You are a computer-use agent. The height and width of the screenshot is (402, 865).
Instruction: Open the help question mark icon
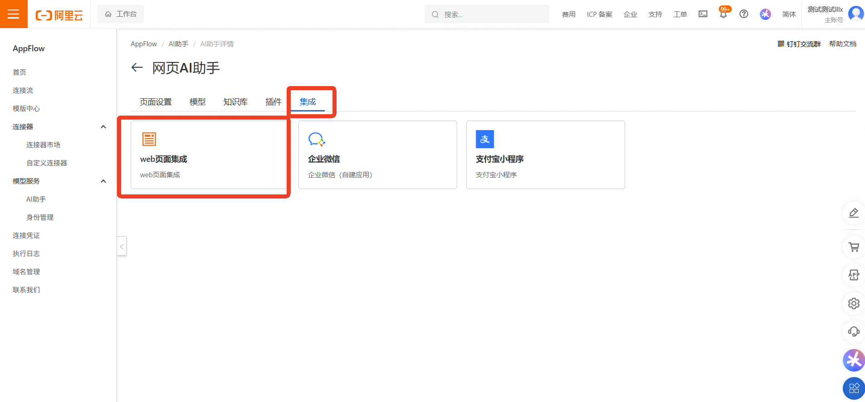[744, 14]
